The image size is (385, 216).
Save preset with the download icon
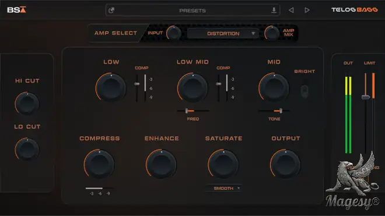[274, 10]
